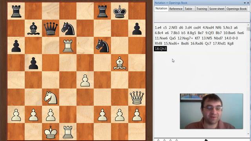Select the black rook on a8
Viewport: 251px width, 141px height.
16,11
